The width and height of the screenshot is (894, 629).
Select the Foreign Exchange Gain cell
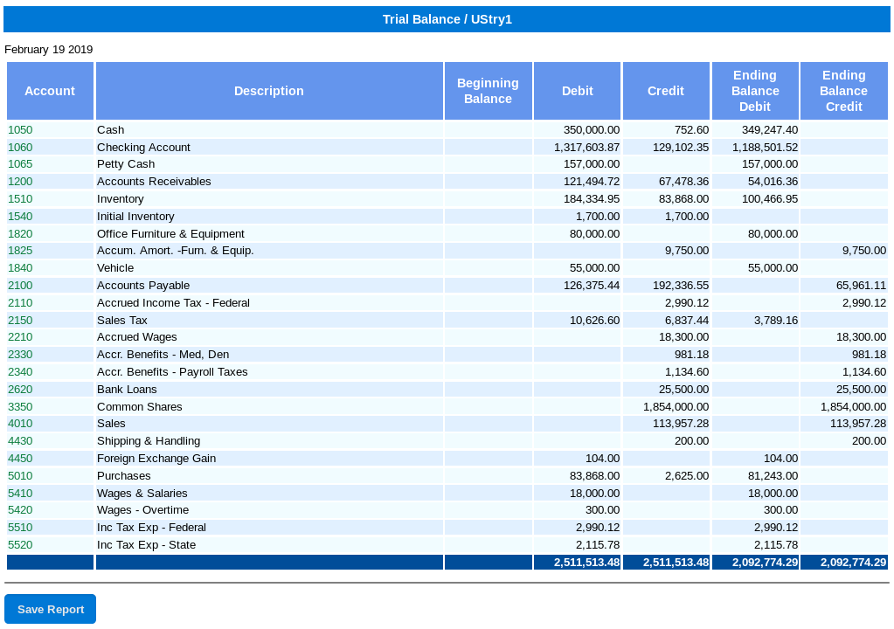[x=269, y=458]
